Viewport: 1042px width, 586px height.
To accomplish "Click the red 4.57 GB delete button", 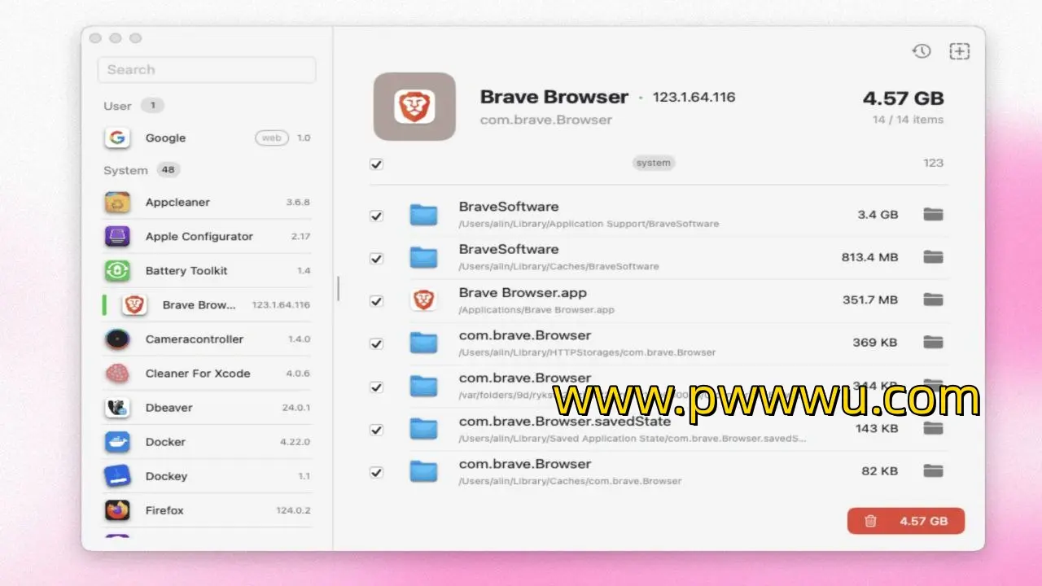I will tap(905, 521).
